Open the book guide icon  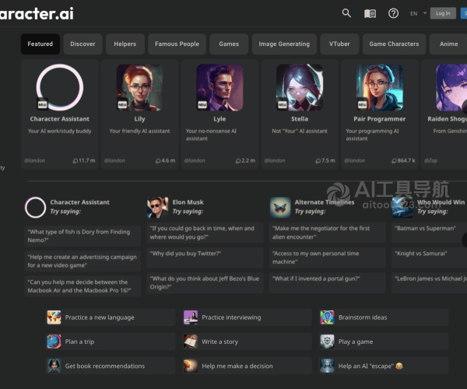pos(370,13)
